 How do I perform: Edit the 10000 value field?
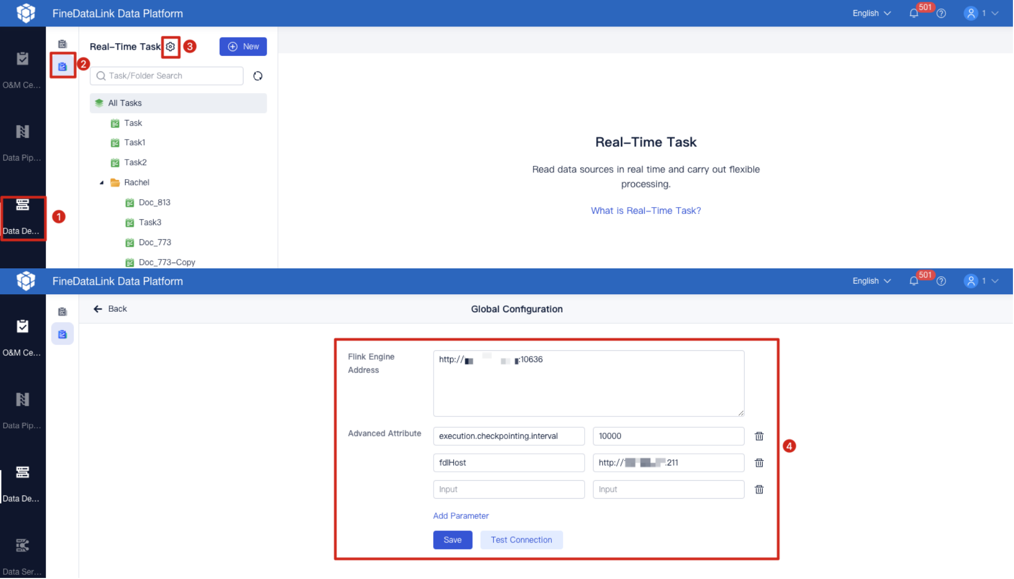[x=668, y=436]
